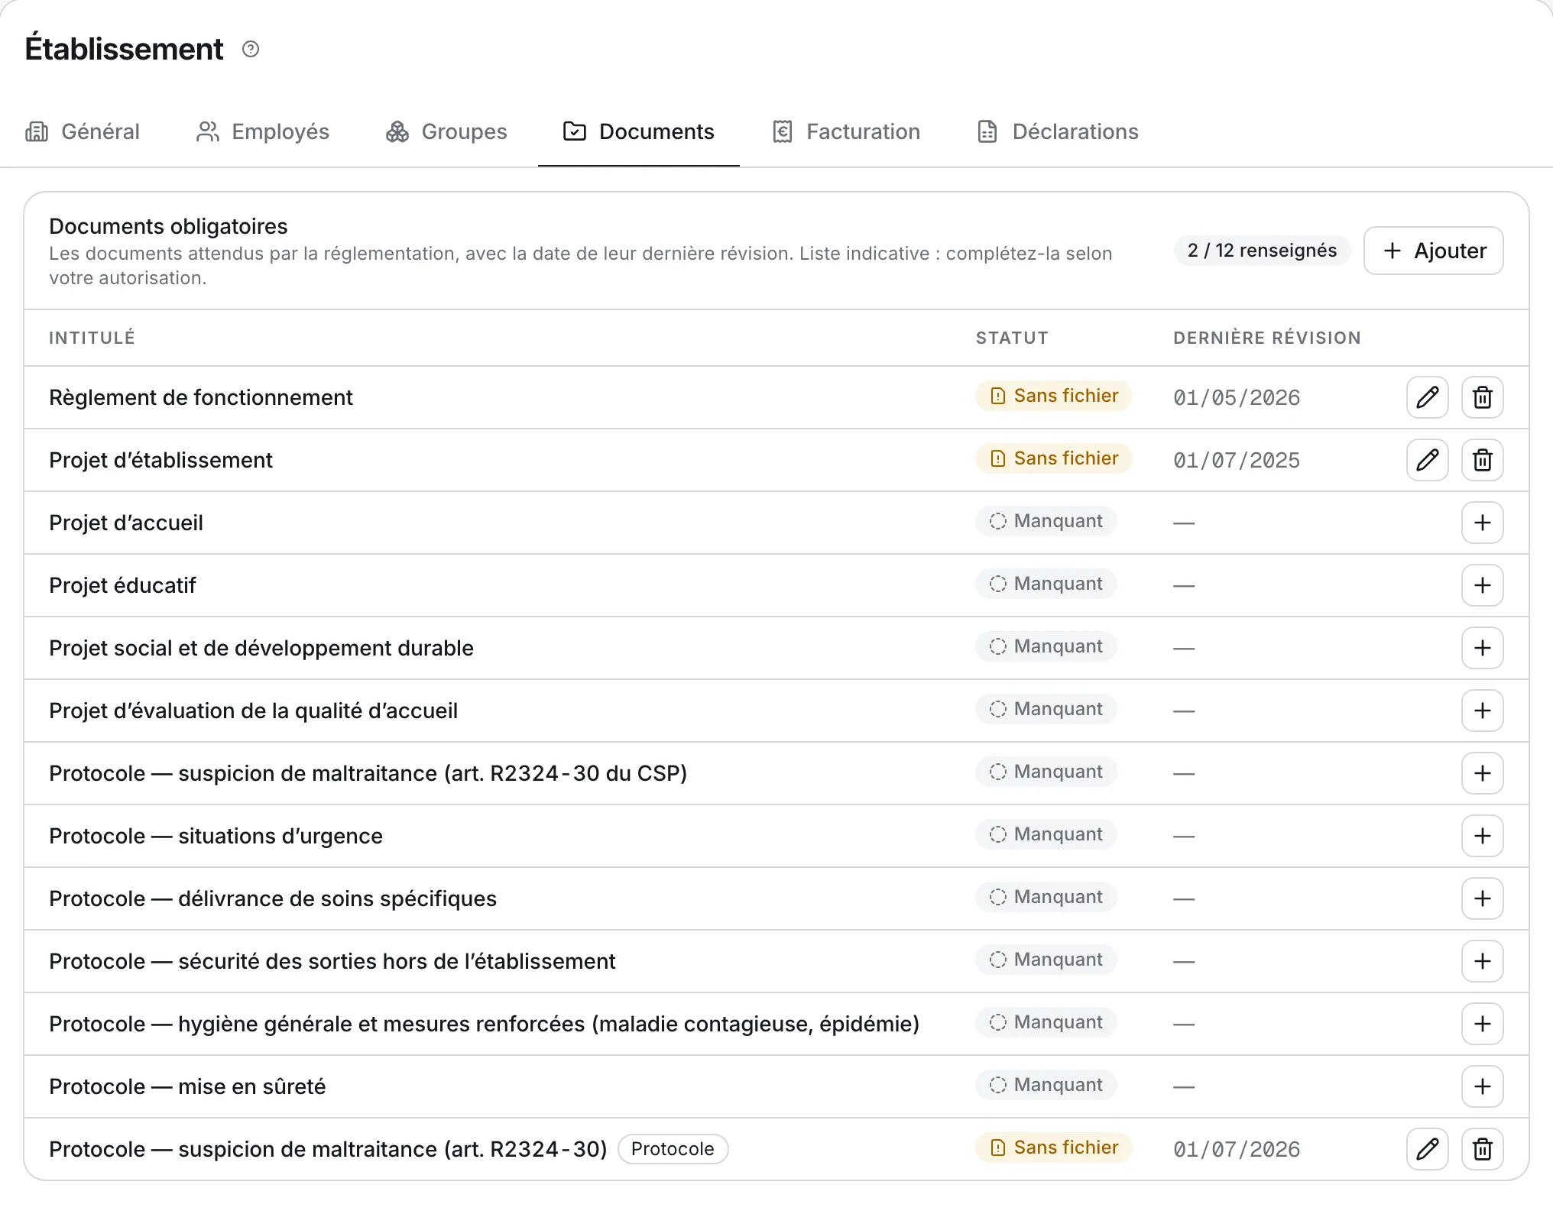Screen dimensions: 1553x1227
Task: Click the Manquant status of Projet d'accueil
Action: [1046, 521]
